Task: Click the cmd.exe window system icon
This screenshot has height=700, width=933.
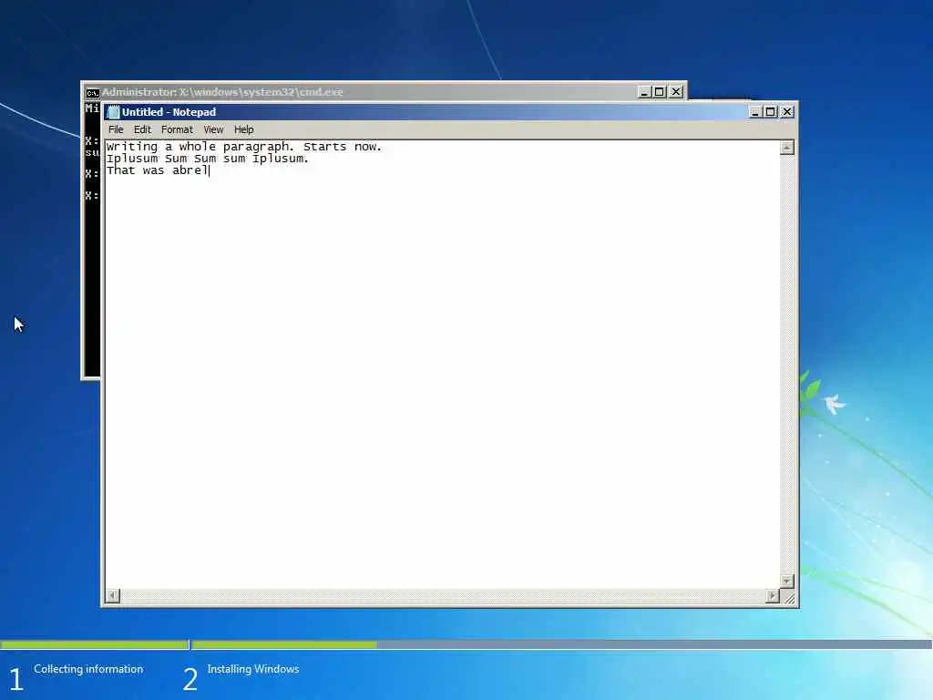Action: 92,92
